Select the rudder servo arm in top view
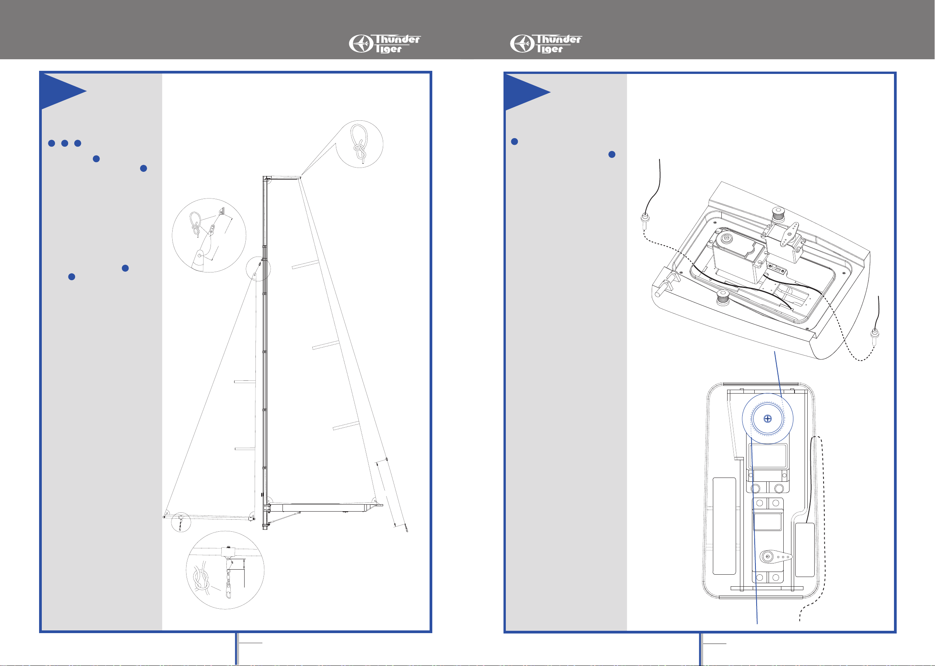The height and width of the screenshot is (666, 935). [x=776, y=556]
